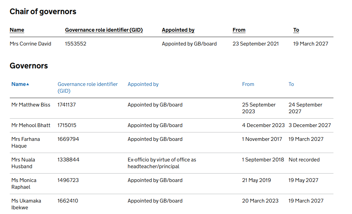Click Name header in Chair of governors table
352x214 pixels.
[17, 30]
